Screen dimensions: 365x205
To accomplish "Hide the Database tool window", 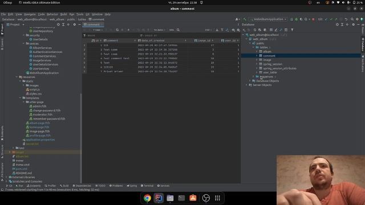I will (358, 24).
